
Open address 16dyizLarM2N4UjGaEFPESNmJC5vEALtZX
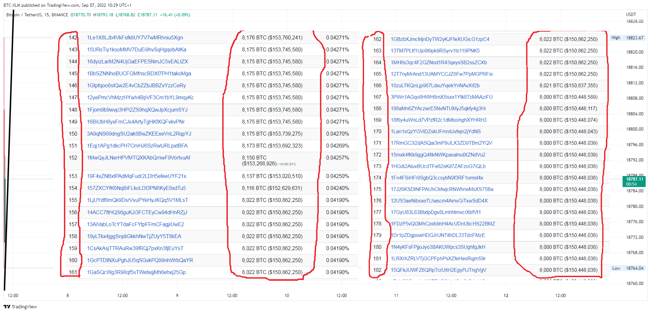pyautogui.click(x=137, y=62)
